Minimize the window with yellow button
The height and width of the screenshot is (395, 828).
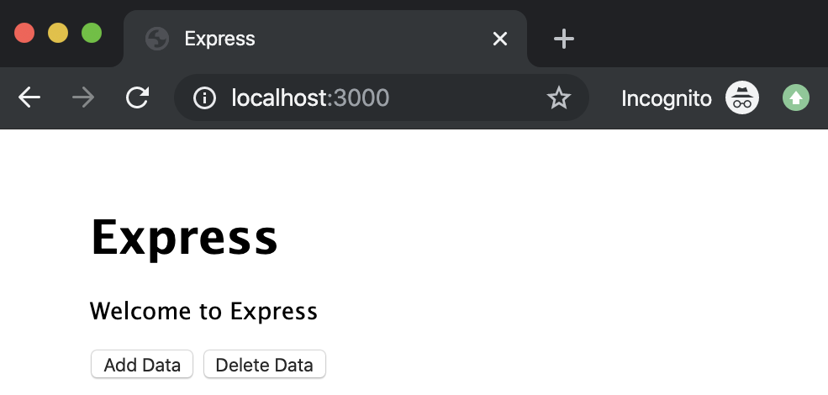(58, 34)
